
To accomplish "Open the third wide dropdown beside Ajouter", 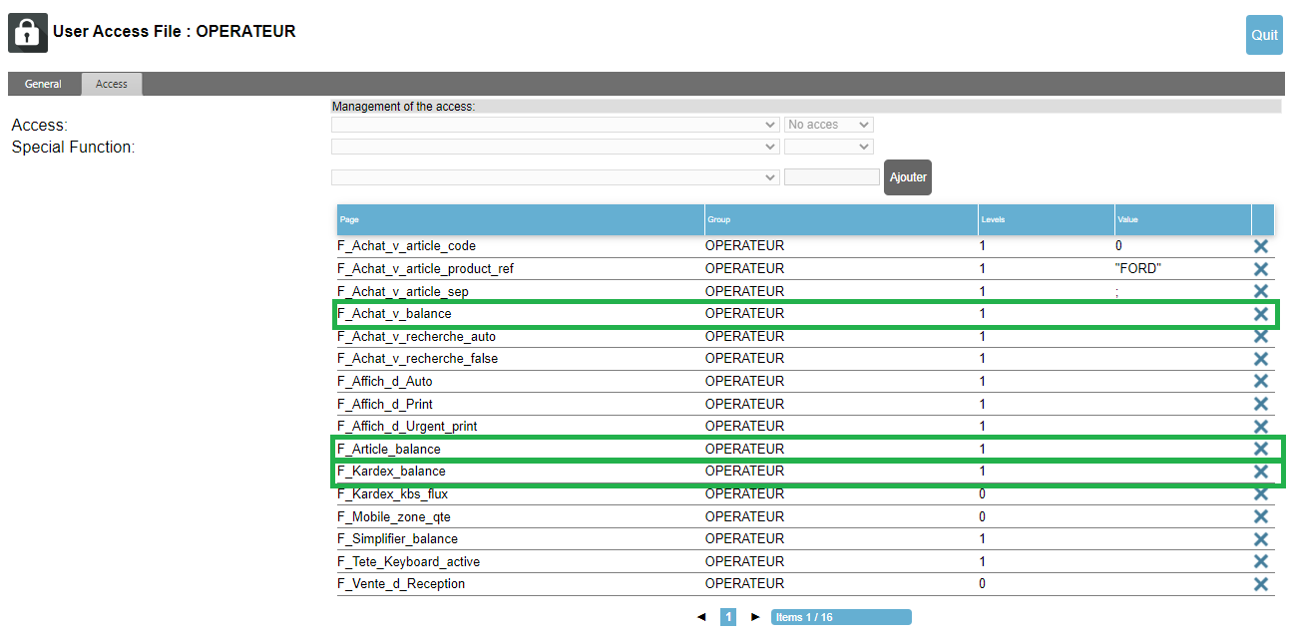I will pos(555,177).
